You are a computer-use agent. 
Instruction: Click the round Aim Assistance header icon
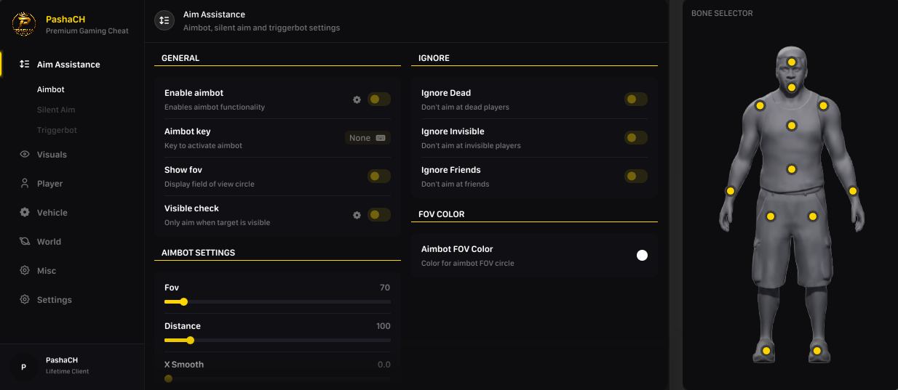coord(164,20)
